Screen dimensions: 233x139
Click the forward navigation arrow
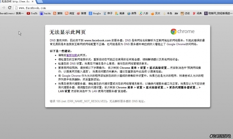4,8
